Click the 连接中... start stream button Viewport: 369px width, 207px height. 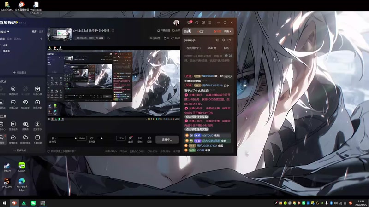coord(167,139)
